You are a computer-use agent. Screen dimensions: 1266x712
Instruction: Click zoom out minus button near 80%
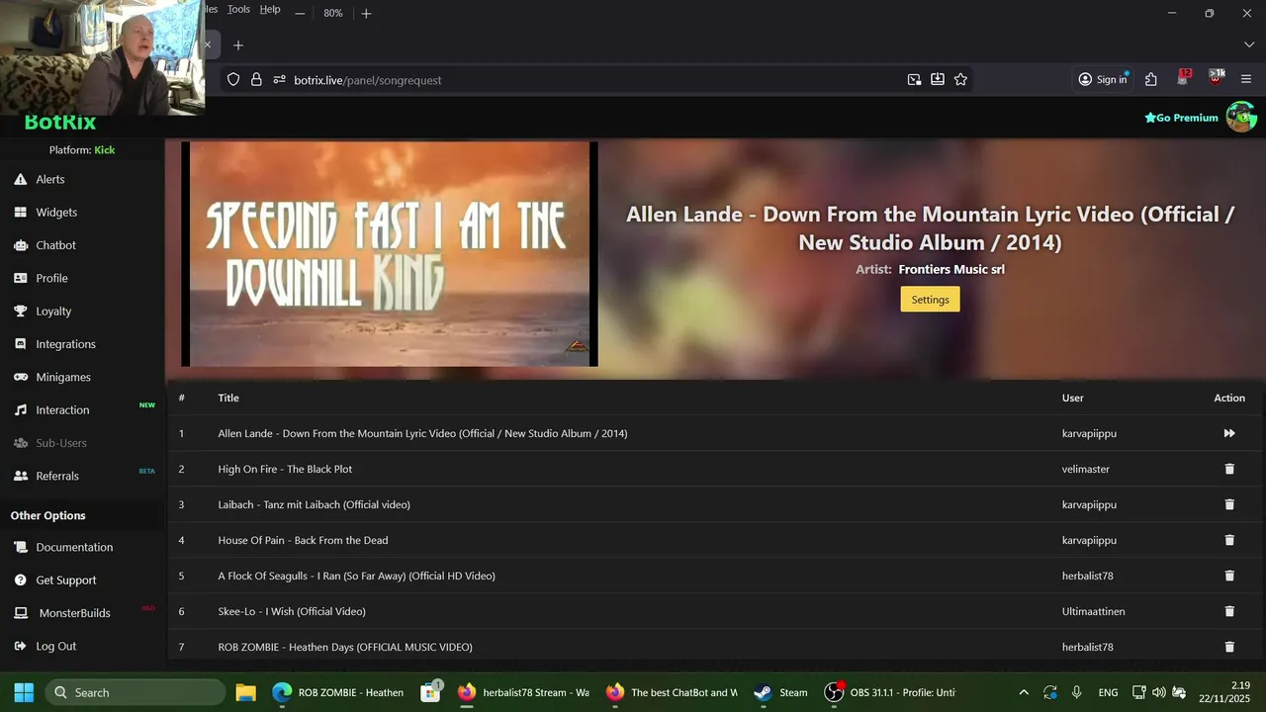(300, 13)
